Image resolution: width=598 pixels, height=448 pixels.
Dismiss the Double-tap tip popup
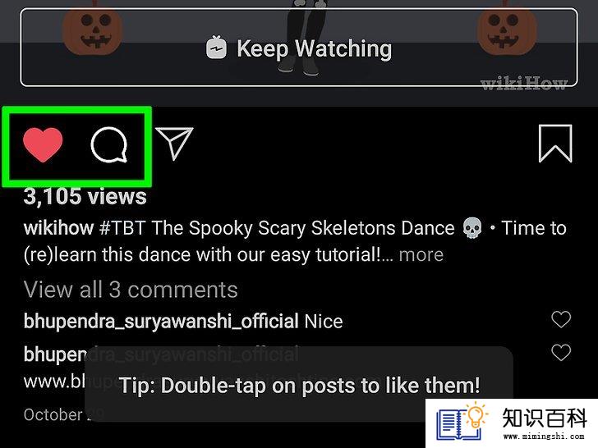tap(299, 384)
